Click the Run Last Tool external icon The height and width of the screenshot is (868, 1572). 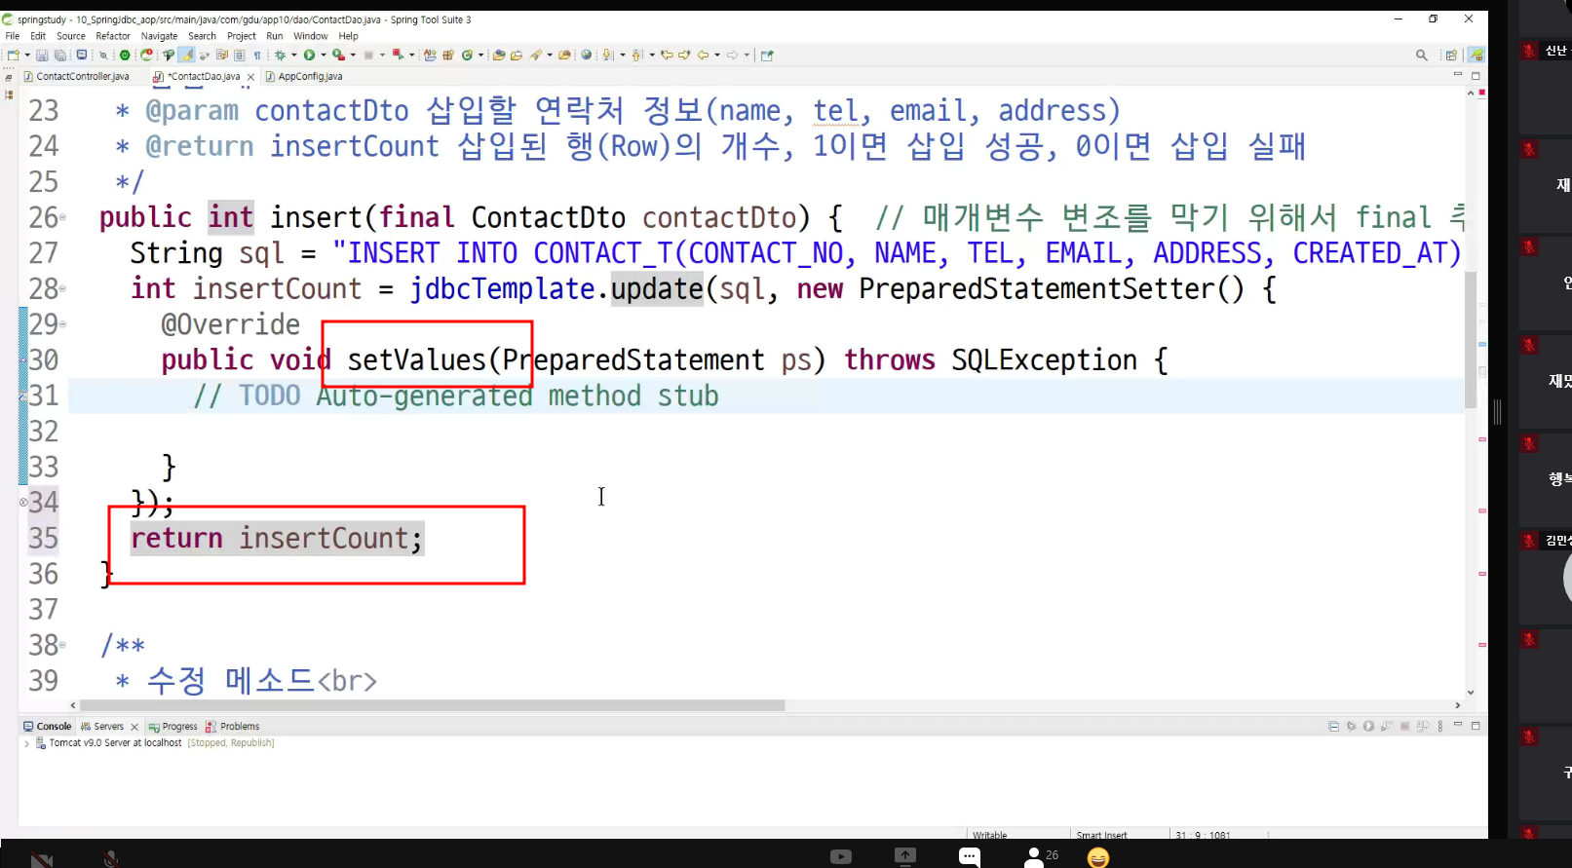point(338,56)
